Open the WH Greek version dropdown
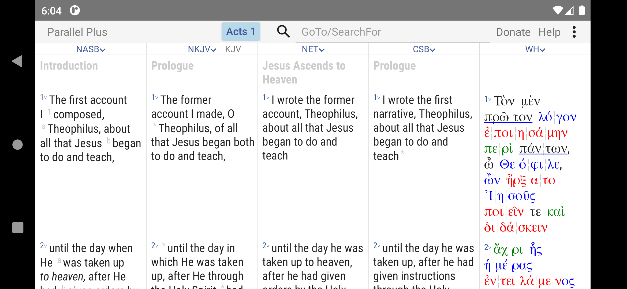Screen dimensions: 627x289 [535, 49]
